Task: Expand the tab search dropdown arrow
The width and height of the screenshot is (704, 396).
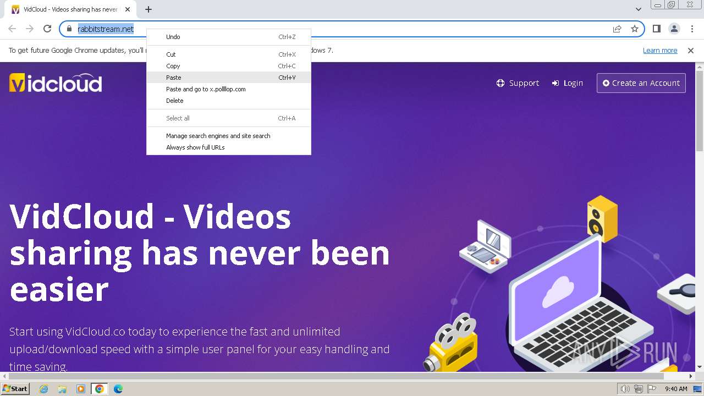Action: pyautogui.click(x=639, y=9)
